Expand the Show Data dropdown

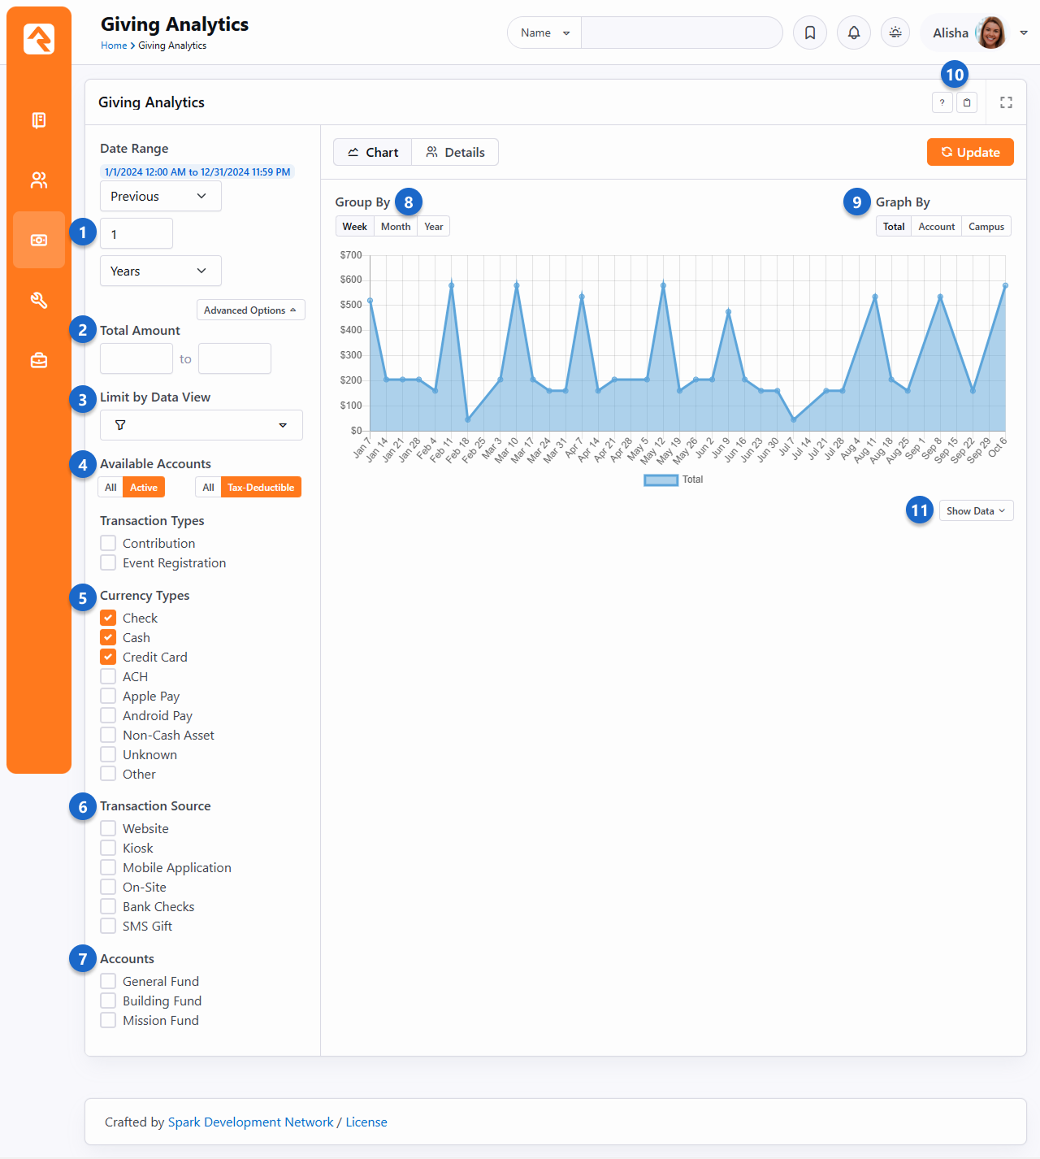pyautogui.click(x=976, y=511)
